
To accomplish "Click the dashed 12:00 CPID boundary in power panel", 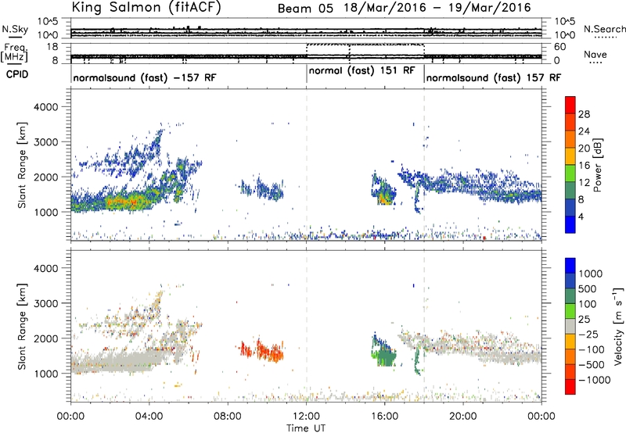I will (307, 164).
